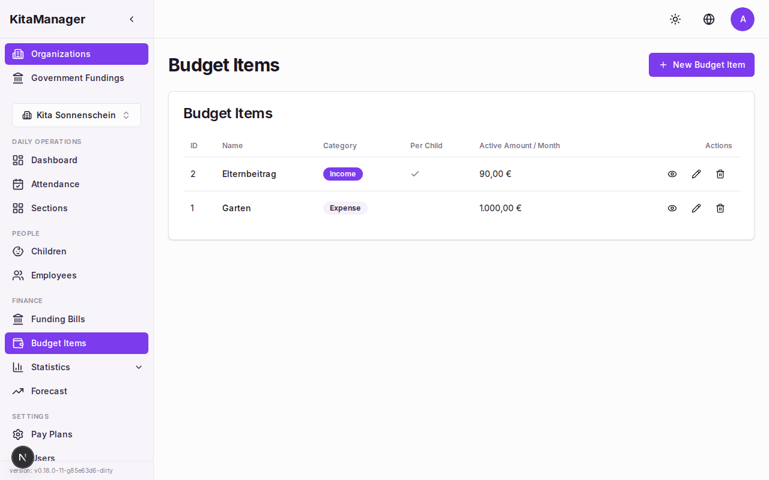Image resolution: width=769 pixels, height=480 pixels.
Task: View details of the Garten budget item
Action: (x=672, y=208)
